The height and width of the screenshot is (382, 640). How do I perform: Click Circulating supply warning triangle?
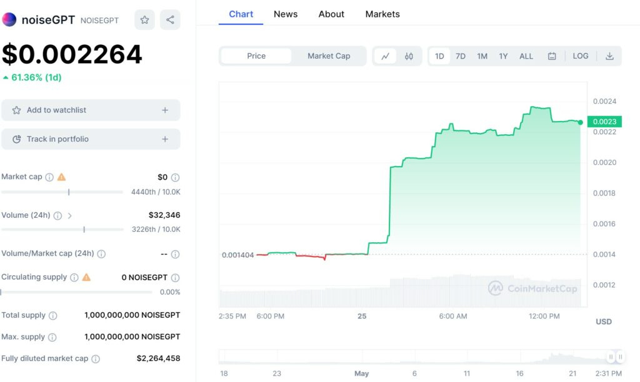point(86,277)
